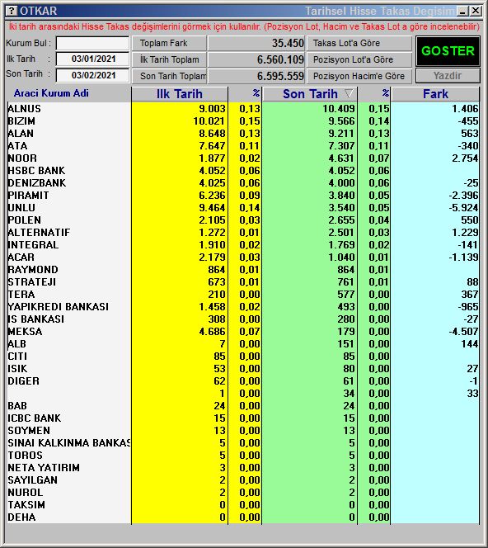Select Pozisyon Lot'a Göre option
Viewport: 488px width, 548px height.
pyautogui.click(x=359, y=59)
